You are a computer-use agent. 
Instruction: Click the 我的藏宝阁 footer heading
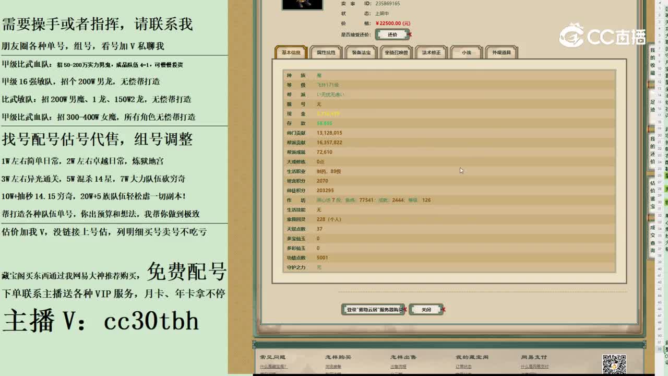click(x=472, y=357)
